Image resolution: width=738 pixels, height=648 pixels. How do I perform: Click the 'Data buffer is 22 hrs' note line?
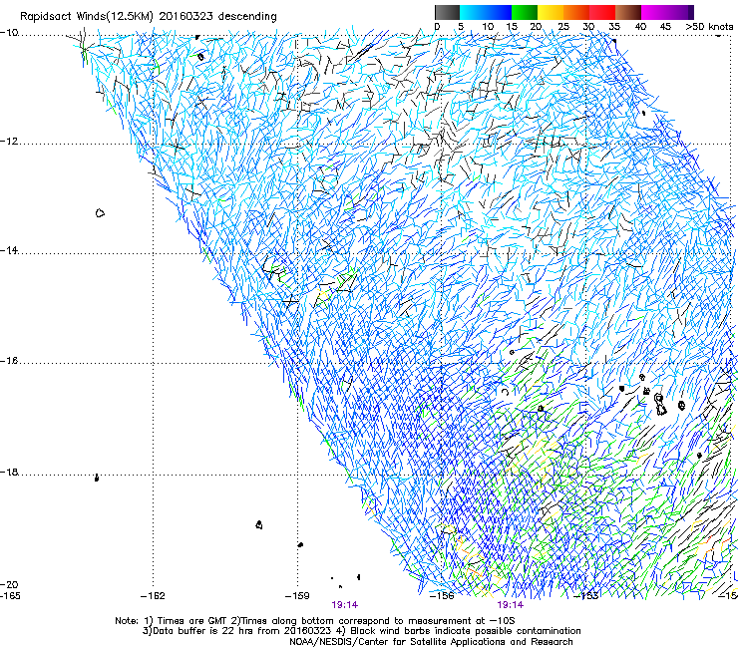tap(361, 631)
